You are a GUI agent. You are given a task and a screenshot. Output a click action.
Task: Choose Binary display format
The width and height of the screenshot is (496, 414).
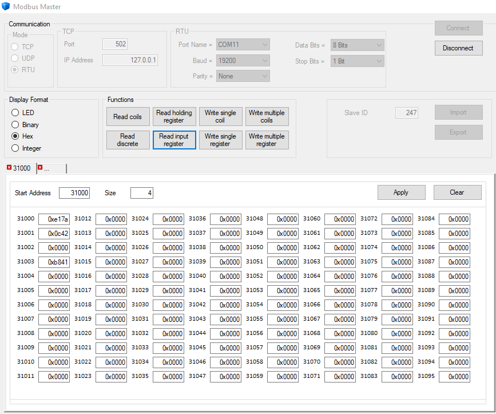(15, 125)
